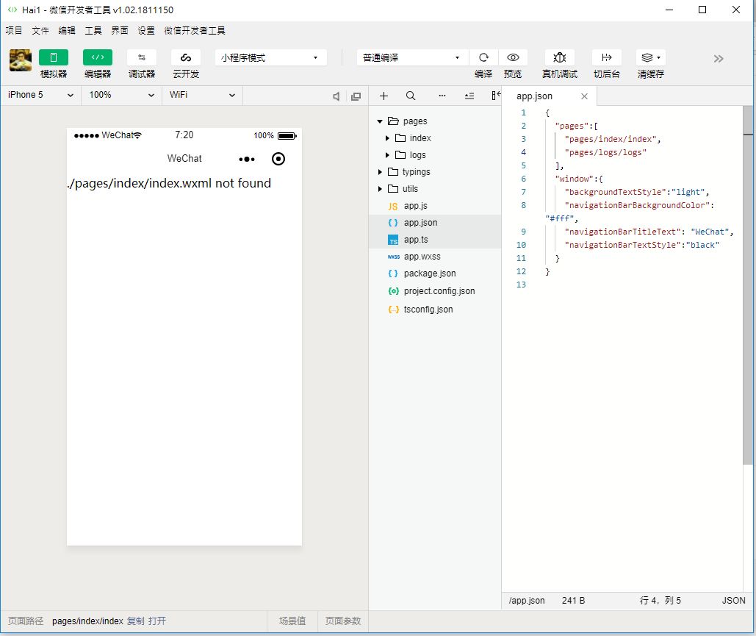Click the add new file plus icon
Image resolution: width=756 pixels, height=636 pixels.
384,96
